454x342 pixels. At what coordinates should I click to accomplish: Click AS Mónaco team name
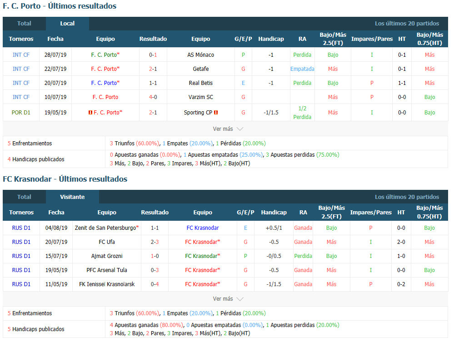(x=201, y=55)
